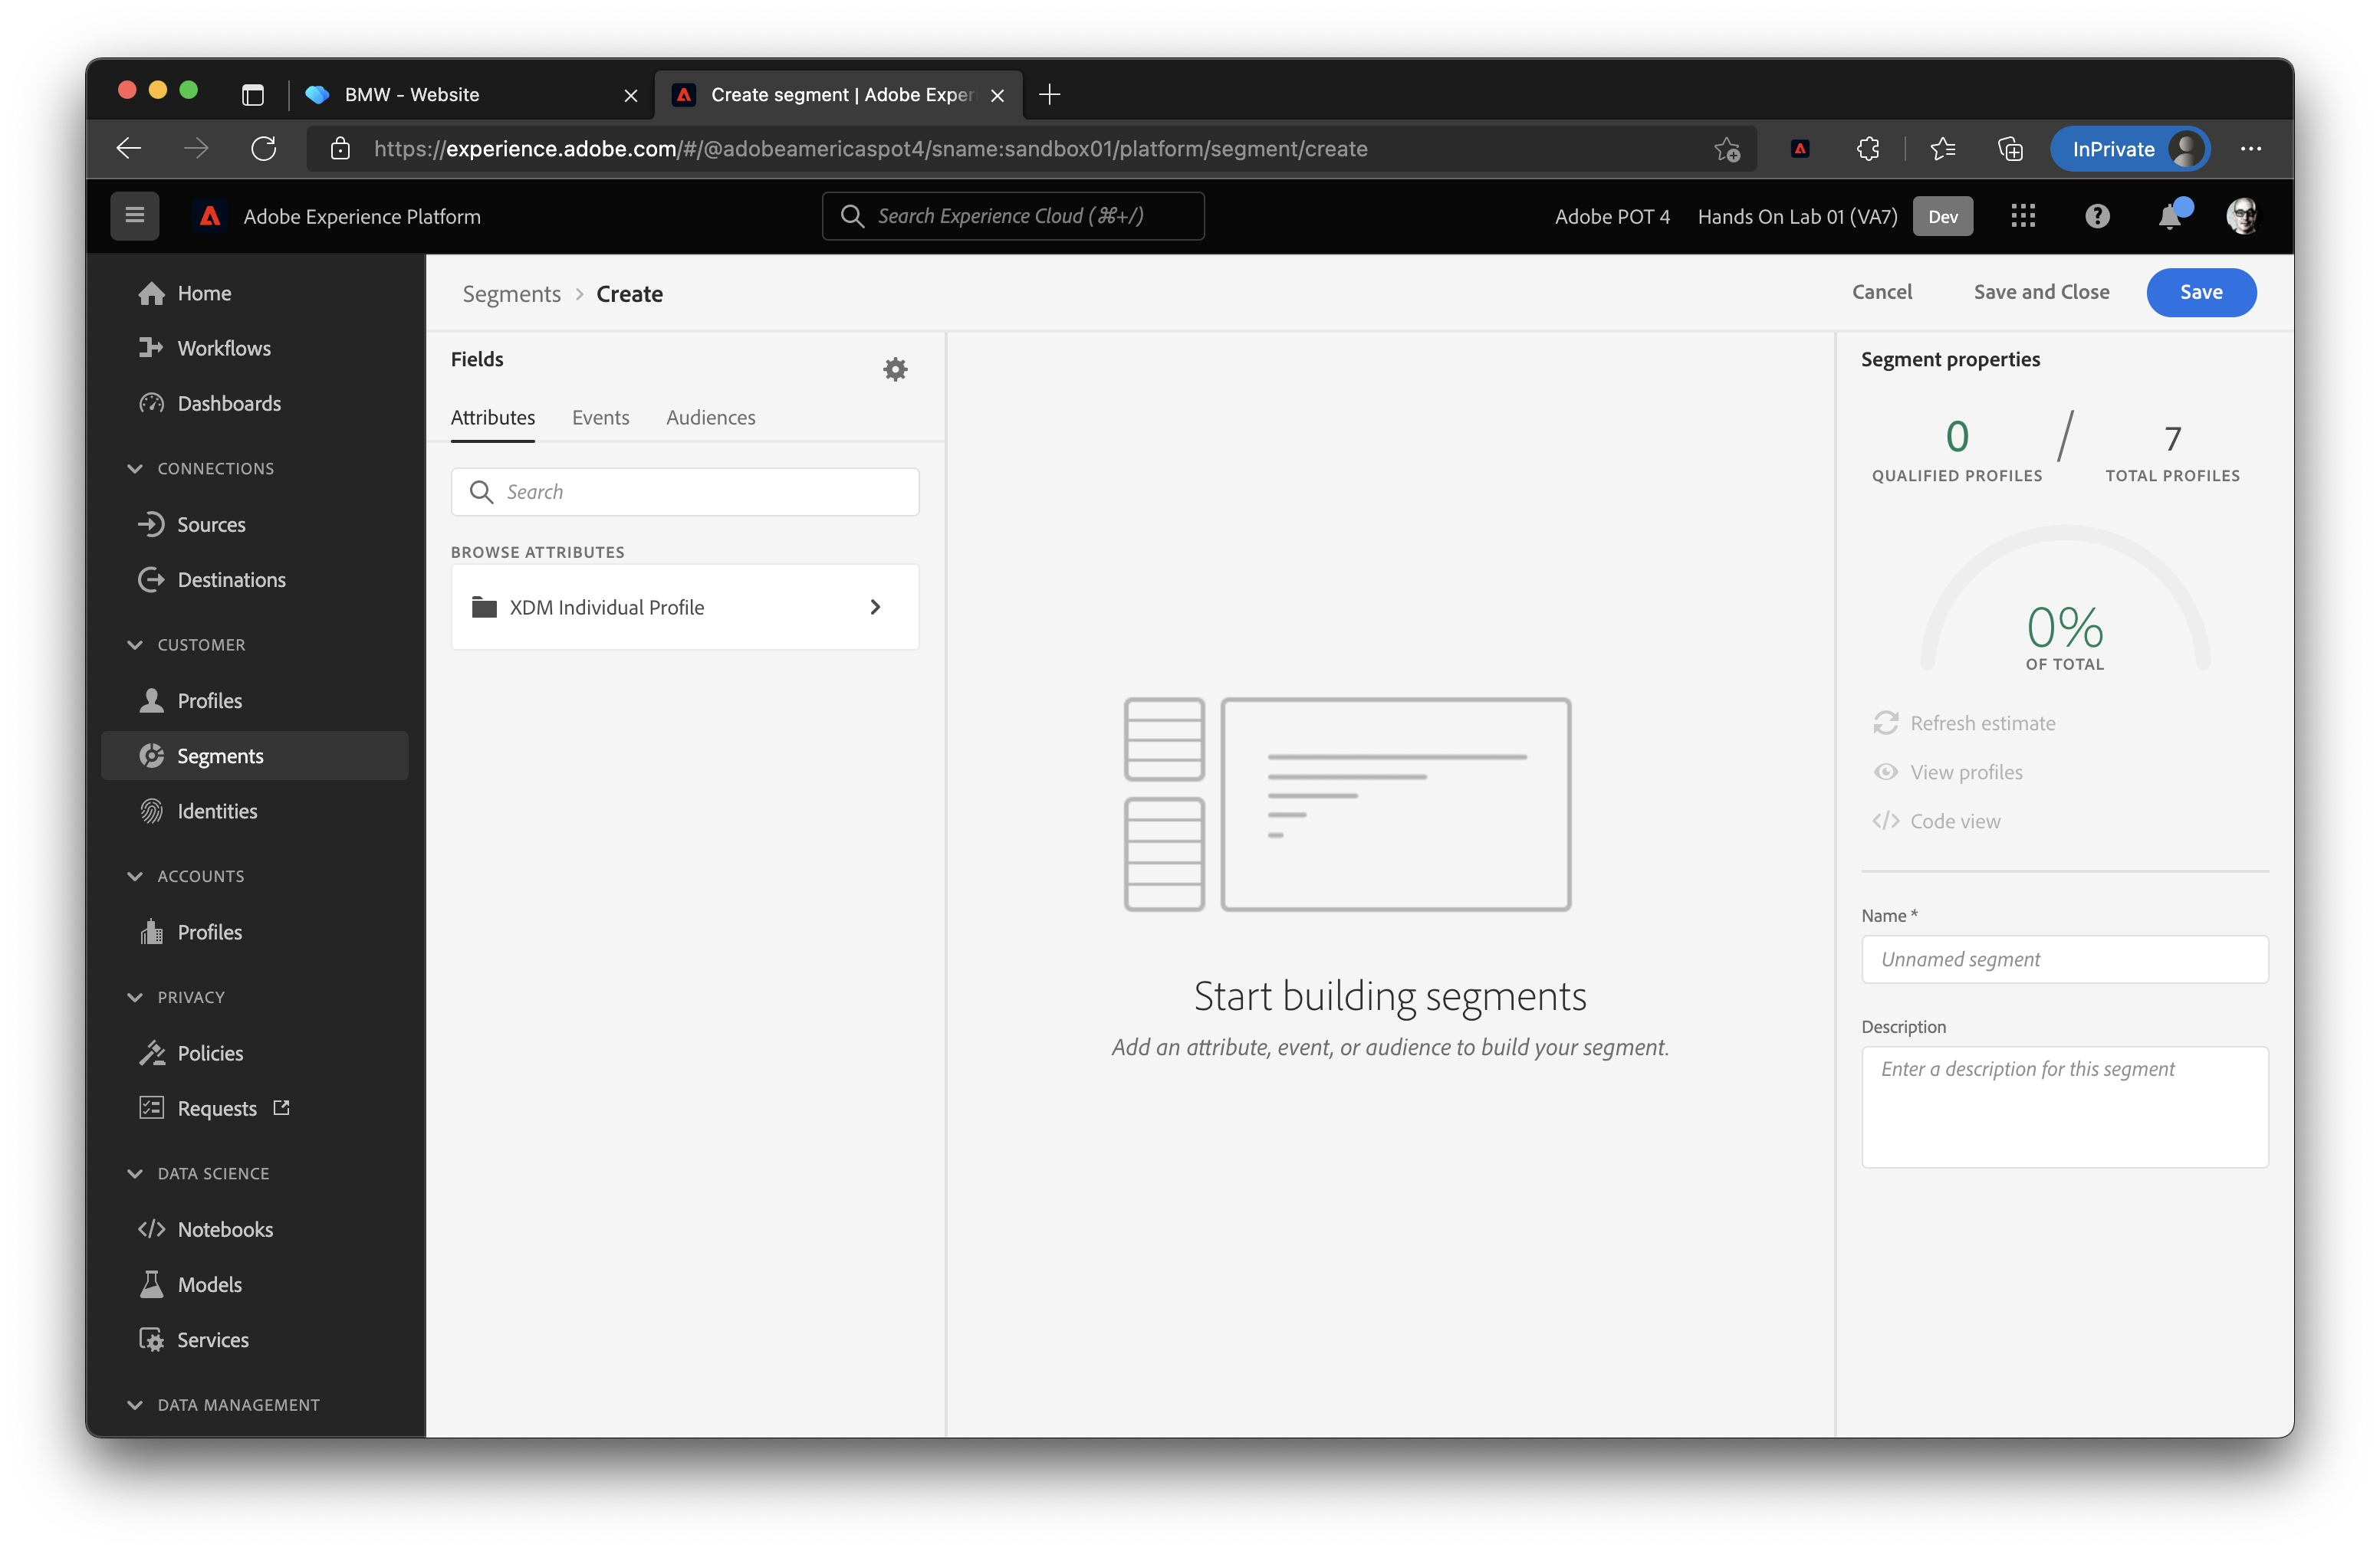Open Destinations under Connections
The height and width of the screenshot is (1551, 2380).
[231, 579]
